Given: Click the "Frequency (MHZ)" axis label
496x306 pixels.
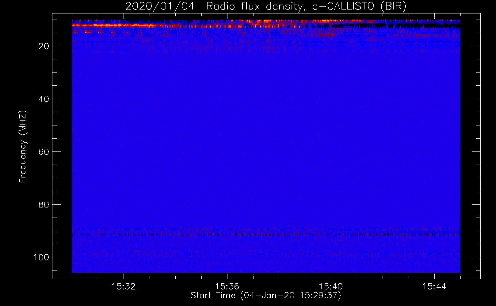Looking at the screenshot, I should coord(23,147).
